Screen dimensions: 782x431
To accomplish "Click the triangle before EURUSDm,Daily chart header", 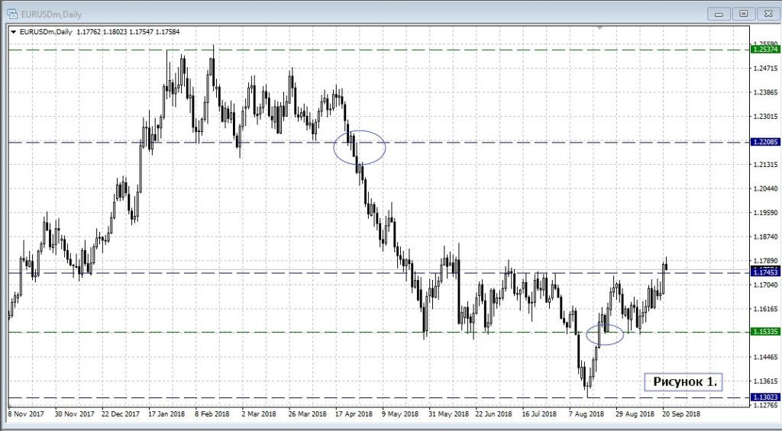I will pos(13,31).
